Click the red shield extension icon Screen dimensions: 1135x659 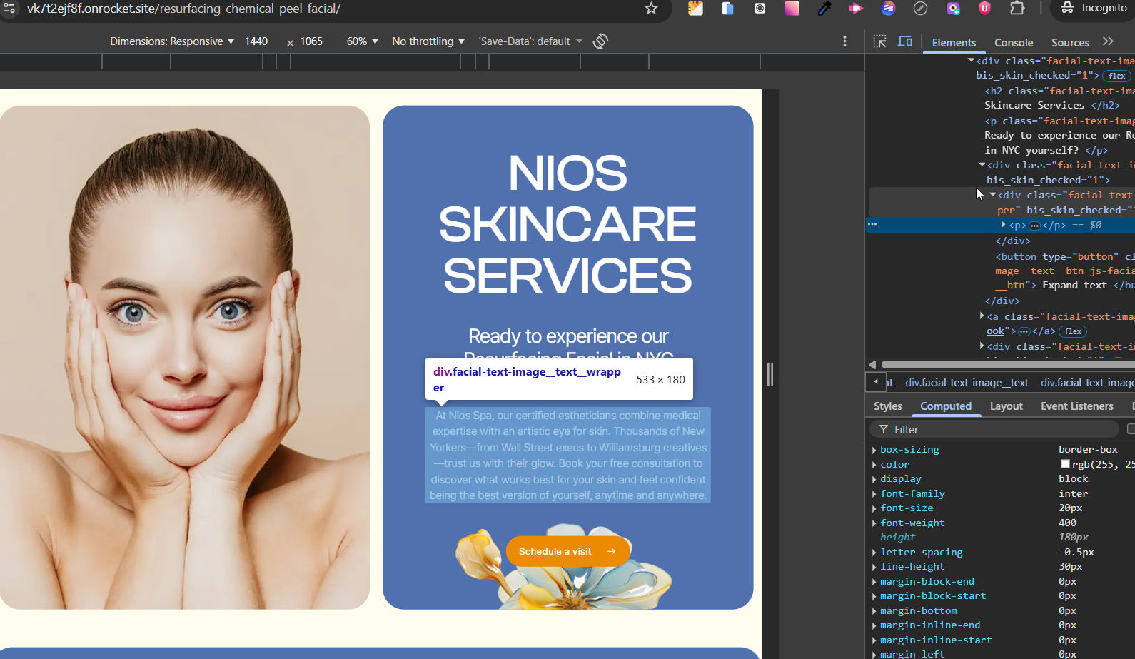(x=984, y=9)
